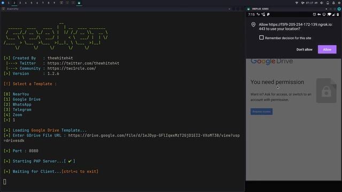Click the twc1rcle.com community URL
342x192 pixels.
point(72,68)
